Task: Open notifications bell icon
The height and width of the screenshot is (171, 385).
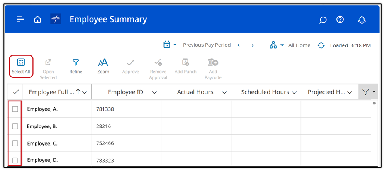Action: [x=361, y=20]
